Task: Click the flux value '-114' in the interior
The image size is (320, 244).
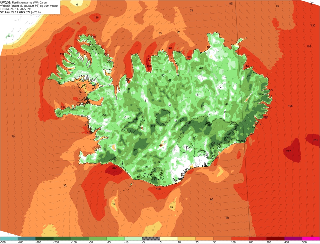Action: (x=152, y=126)
